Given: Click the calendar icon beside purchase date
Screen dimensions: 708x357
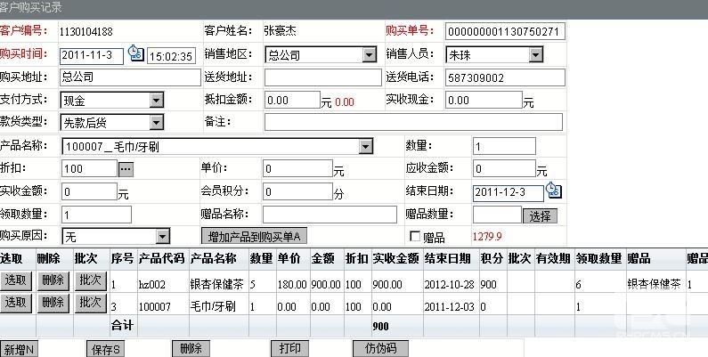Looking at the screenshot, I should click(x=136, y=54).
